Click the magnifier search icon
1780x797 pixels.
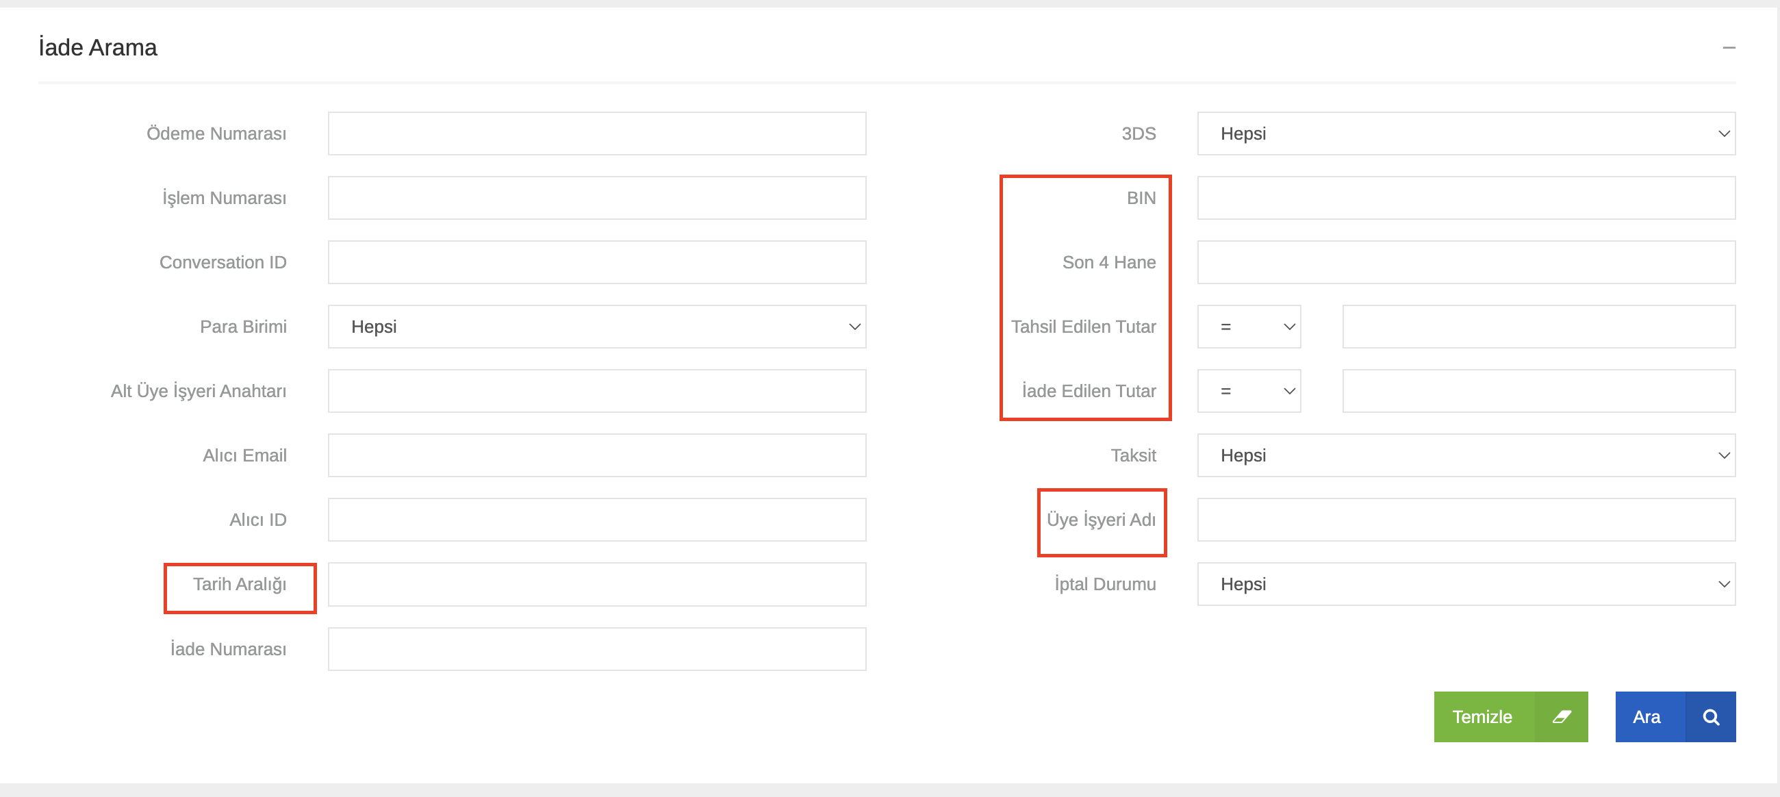click(1711, 717)
